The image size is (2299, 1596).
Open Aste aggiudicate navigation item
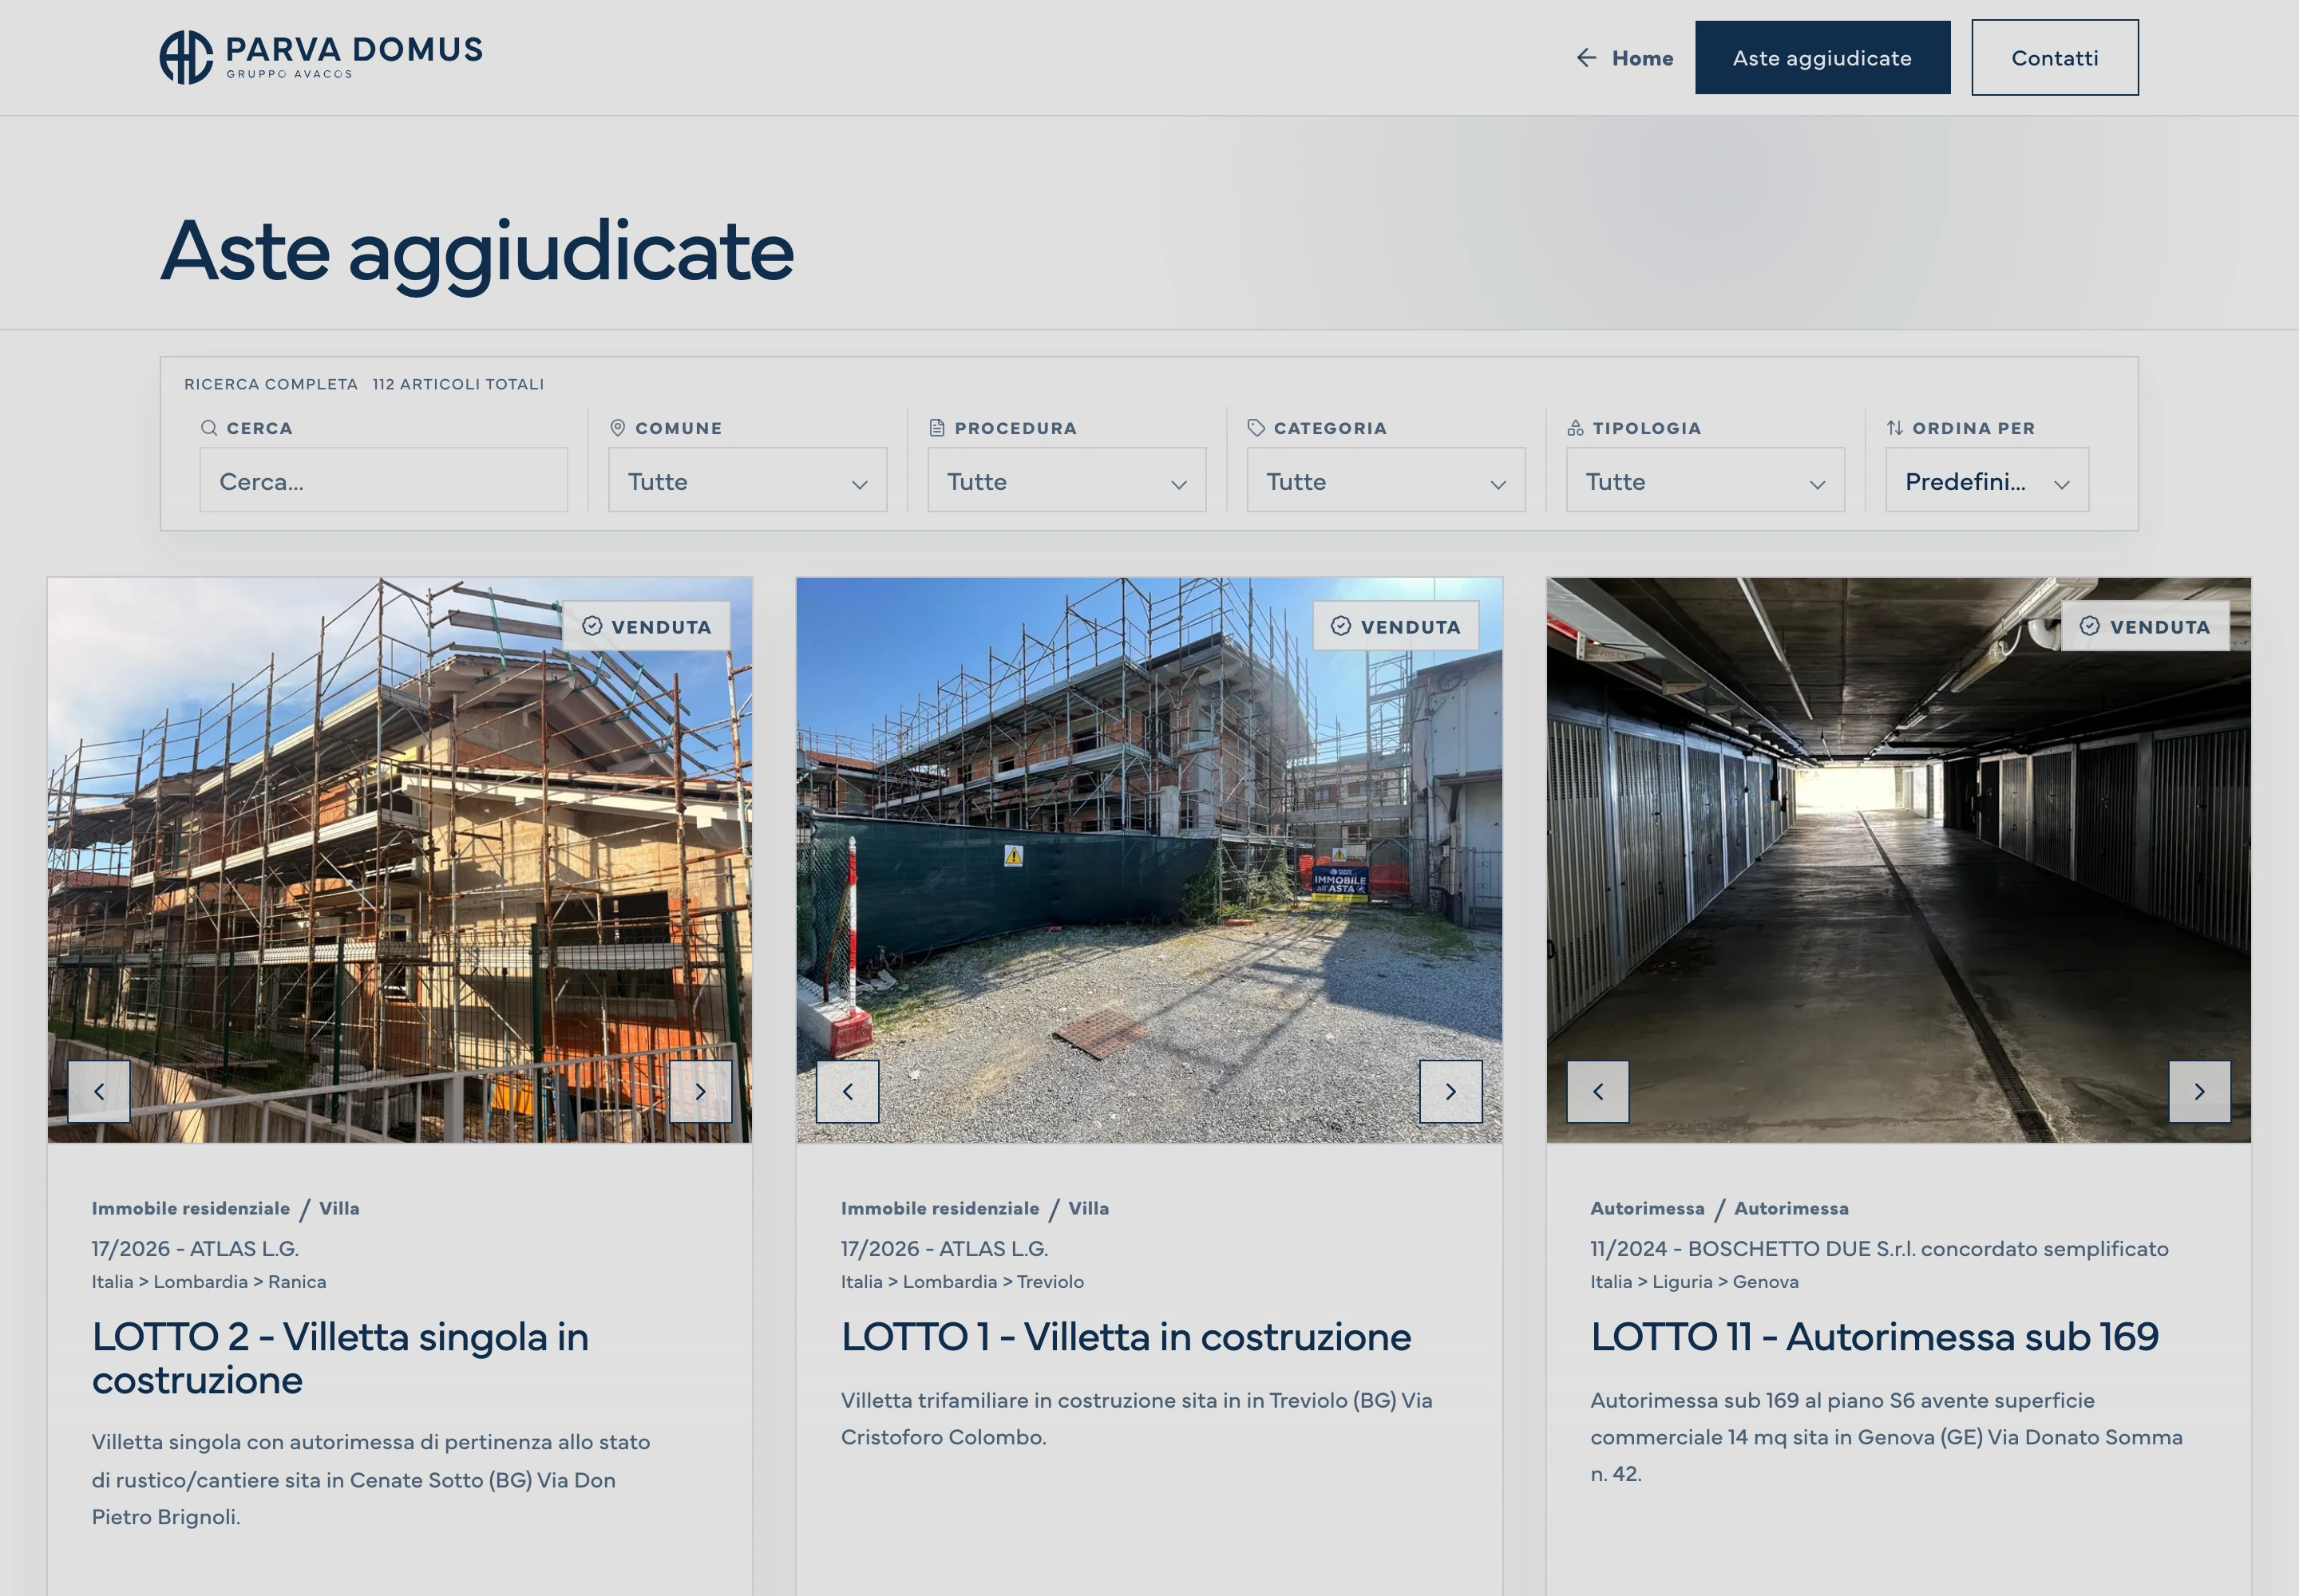[1822, 58]
